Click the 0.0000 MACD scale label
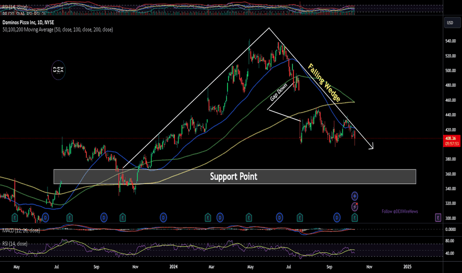The image size is (462, 273). pos(451,229)
